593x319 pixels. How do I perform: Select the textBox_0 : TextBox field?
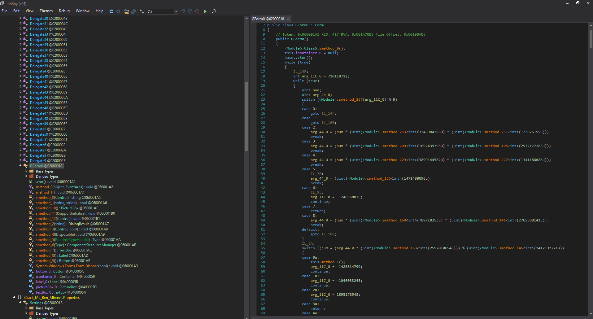click(x=61, y=292)
